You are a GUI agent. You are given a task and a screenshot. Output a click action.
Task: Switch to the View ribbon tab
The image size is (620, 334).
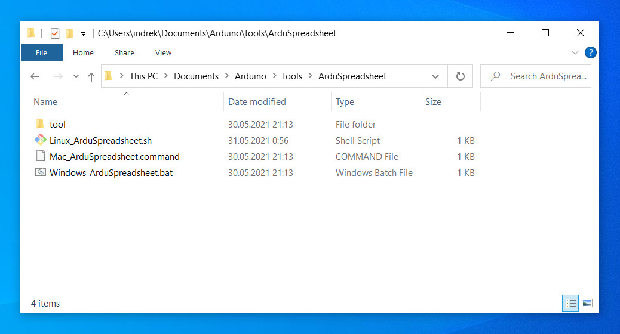[163, 52]
